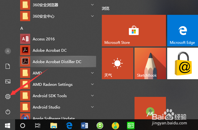Click the letter A section header

click(x=22, y=28)
